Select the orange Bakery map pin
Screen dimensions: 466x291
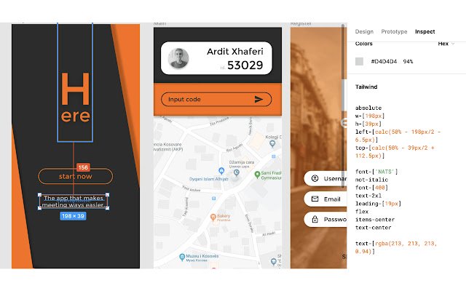[x=213, y=217]
